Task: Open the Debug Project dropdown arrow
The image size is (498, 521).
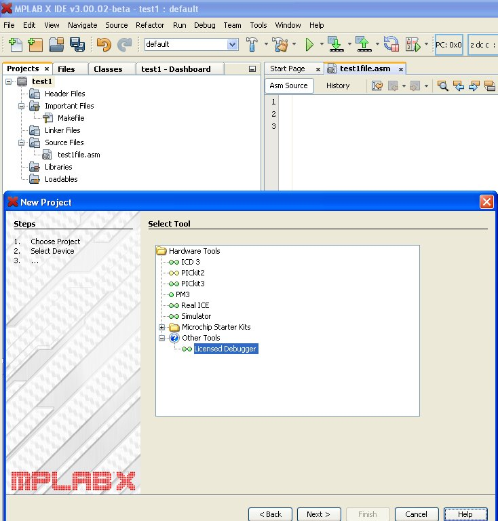Action: point(426,44)
